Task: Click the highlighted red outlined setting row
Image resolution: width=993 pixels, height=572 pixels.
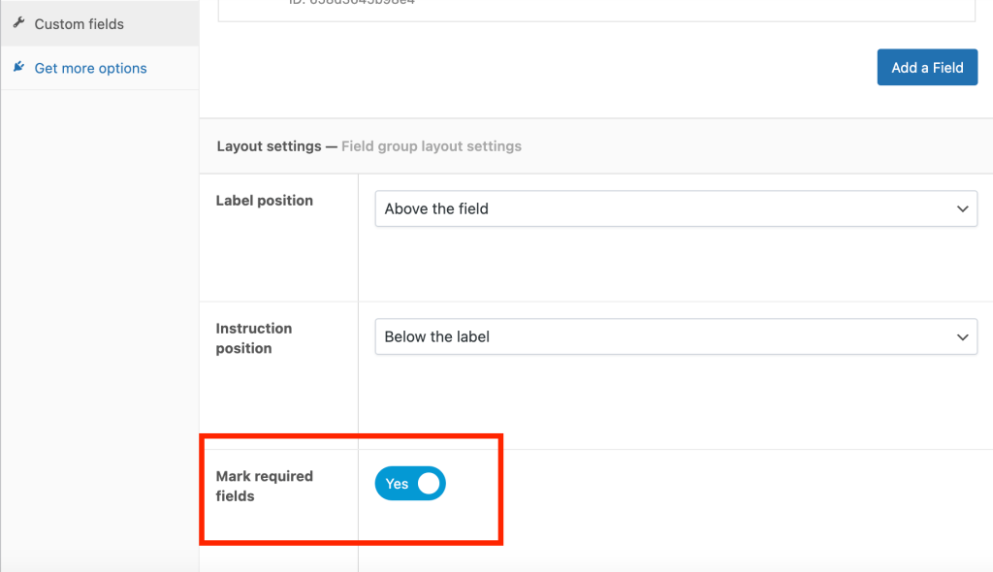Action: (x=351, y=489)
